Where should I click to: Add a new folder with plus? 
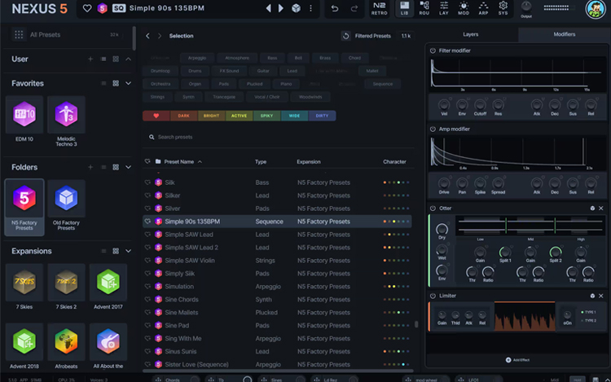tap(90, 167)
